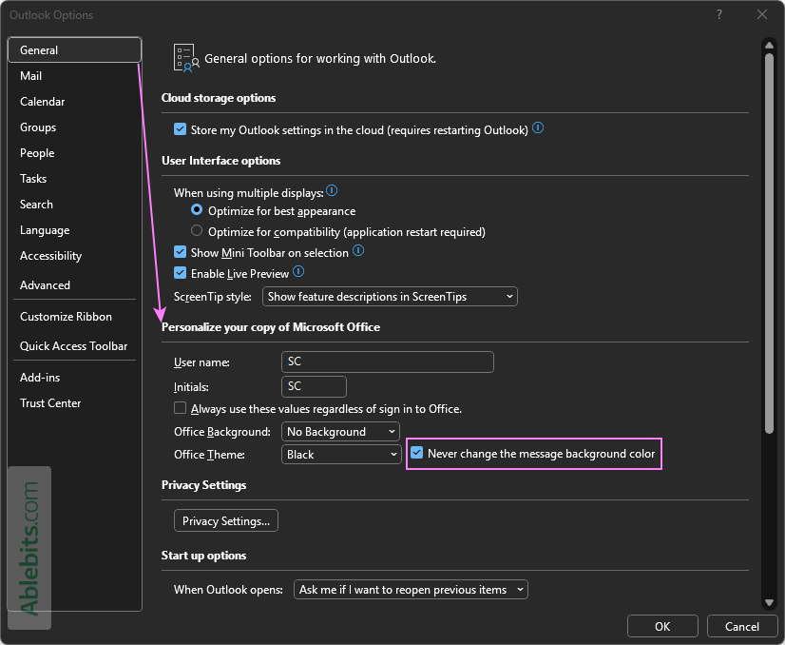Open the Office Theme dropdown
The image size is (785, 645).
click(341, 455)
